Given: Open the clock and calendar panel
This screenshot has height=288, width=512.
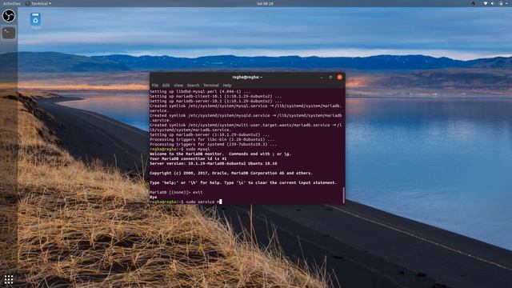Looking at the screenshot, I should [265, 3].
